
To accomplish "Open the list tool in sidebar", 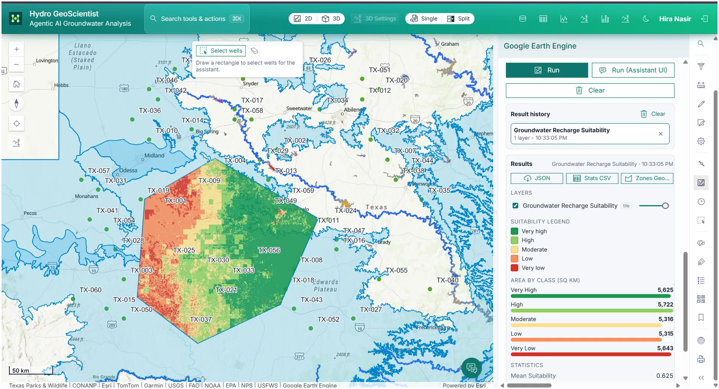I will pos(701,280).
